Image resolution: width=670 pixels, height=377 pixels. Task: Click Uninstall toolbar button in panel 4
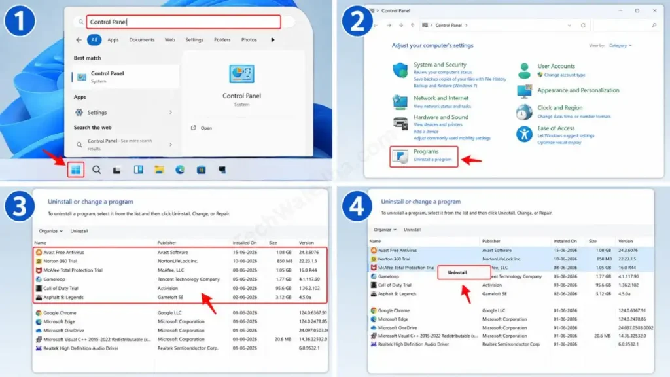412,230
